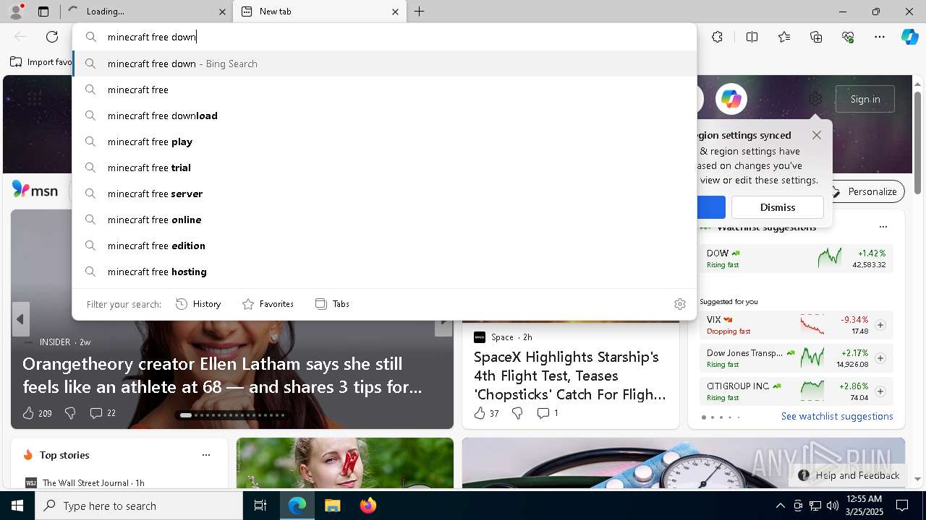The image size is (926, 520).
Task: Choose the 'minecraft free trial' suggestion
Action: (x=384, y=168)
